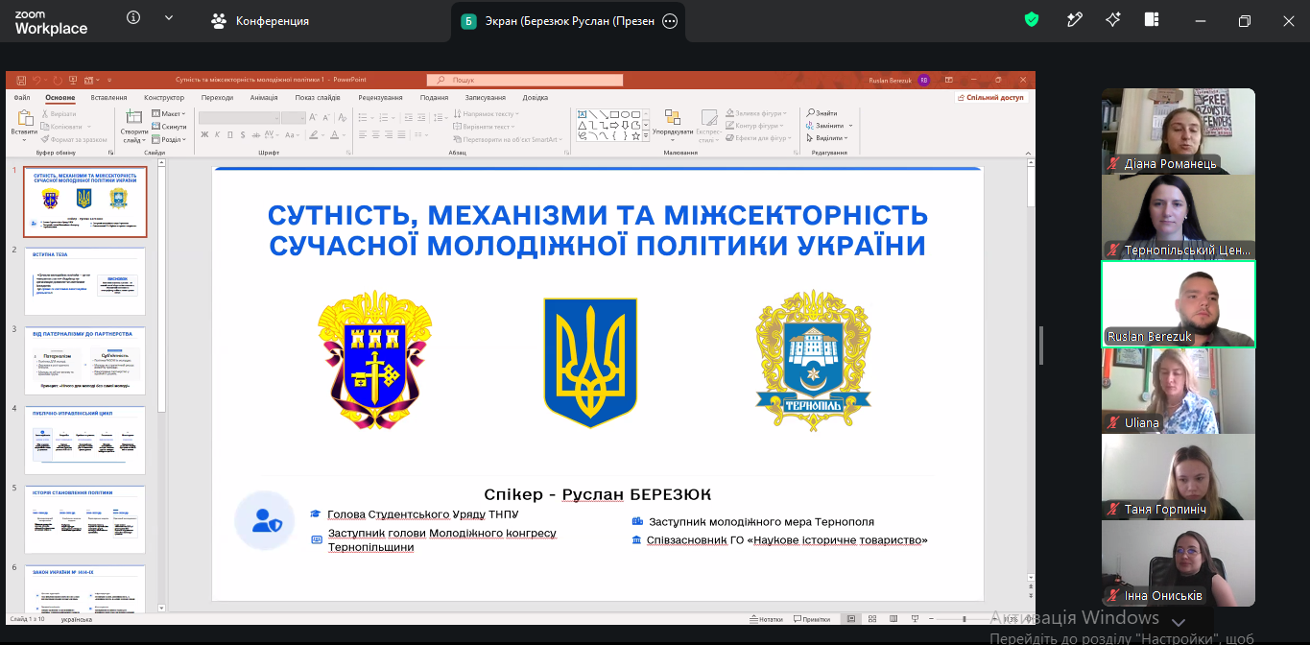Click the Zoom layout view icon
The height and width of the screenshot is (645, 1310).
1152,19
